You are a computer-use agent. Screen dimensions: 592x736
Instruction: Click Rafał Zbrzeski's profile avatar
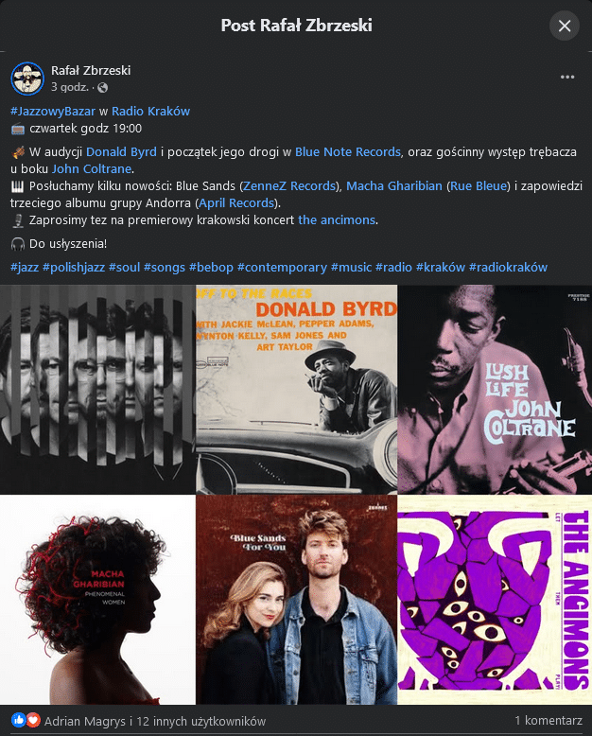[x=27, y=79]
